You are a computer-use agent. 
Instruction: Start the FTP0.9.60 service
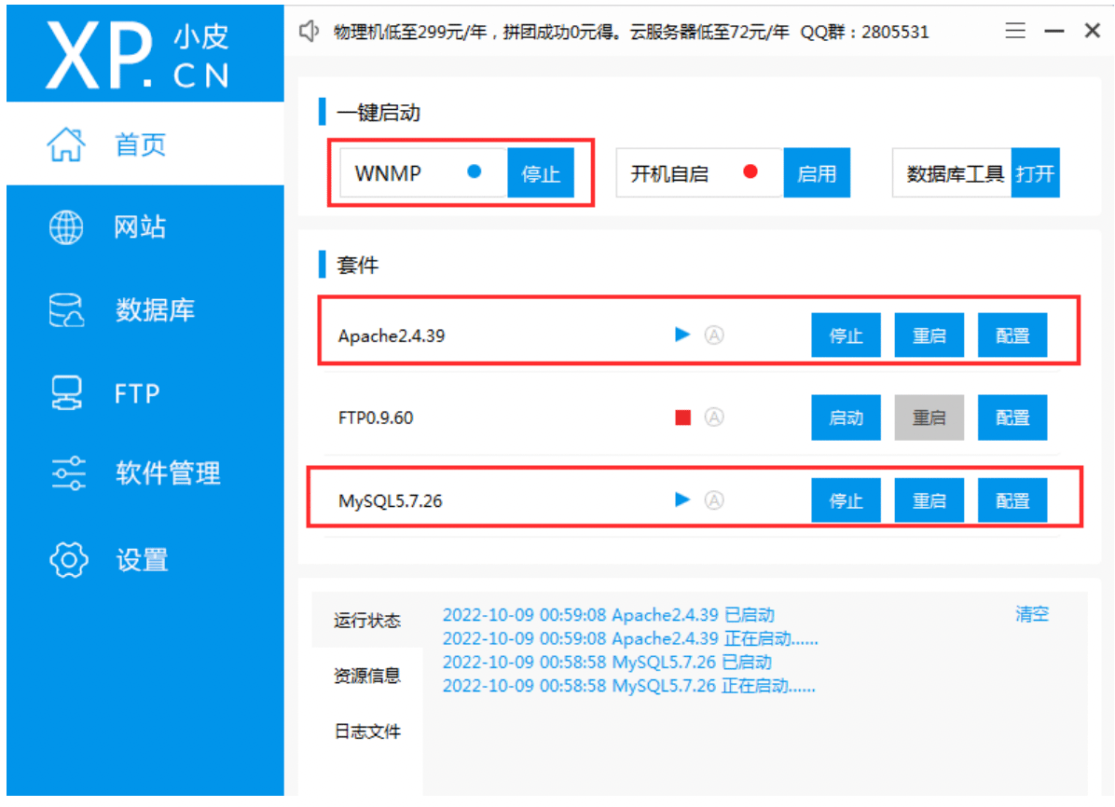coord(846,417)
